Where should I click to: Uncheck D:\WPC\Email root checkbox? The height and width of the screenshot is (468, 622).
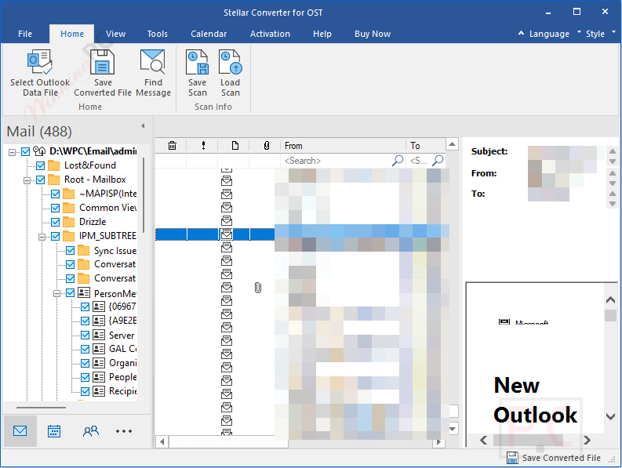pyautogui.click(x=25, y=151)
